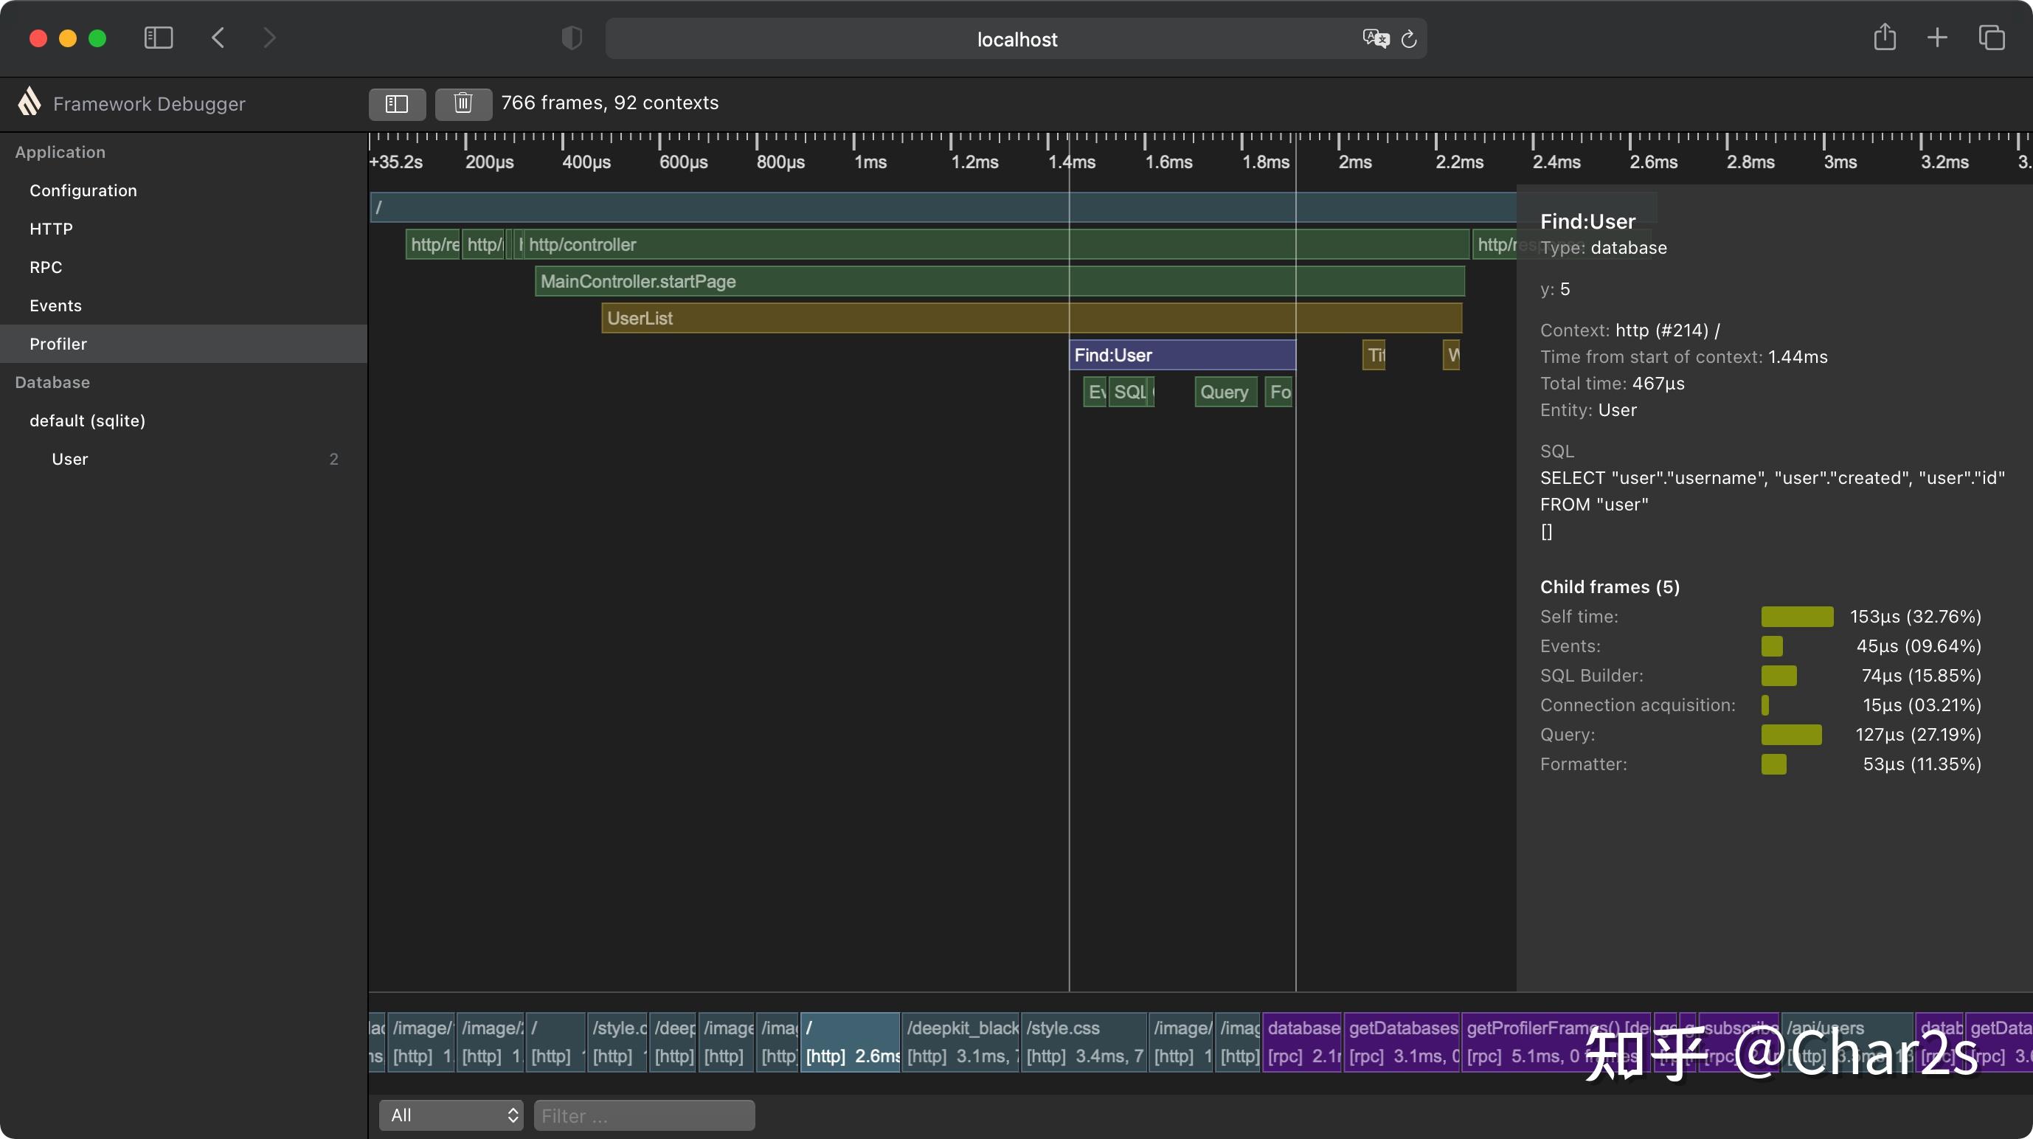
Task: Click the privacy shield icon
Action: (572, 38)
